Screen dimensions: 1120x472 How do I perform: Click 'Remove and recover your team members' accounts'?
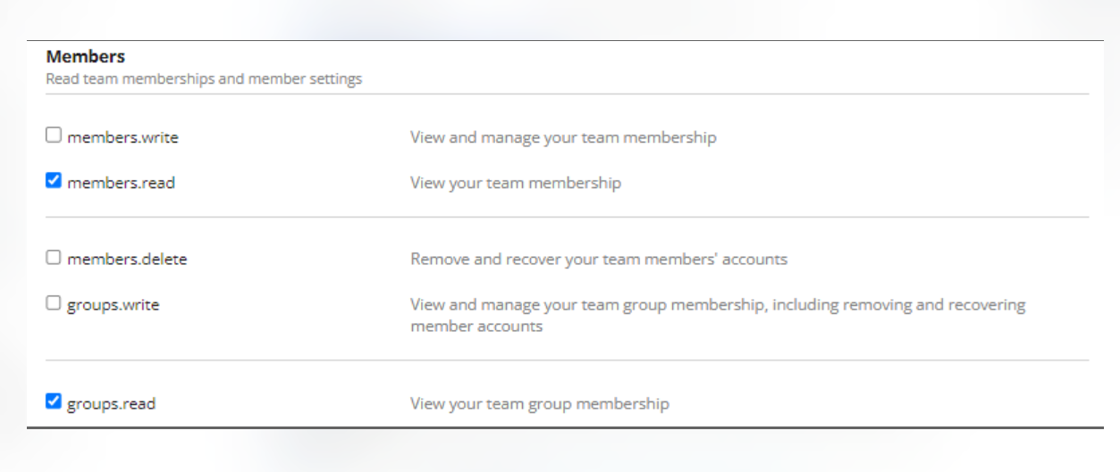point(599,260)
